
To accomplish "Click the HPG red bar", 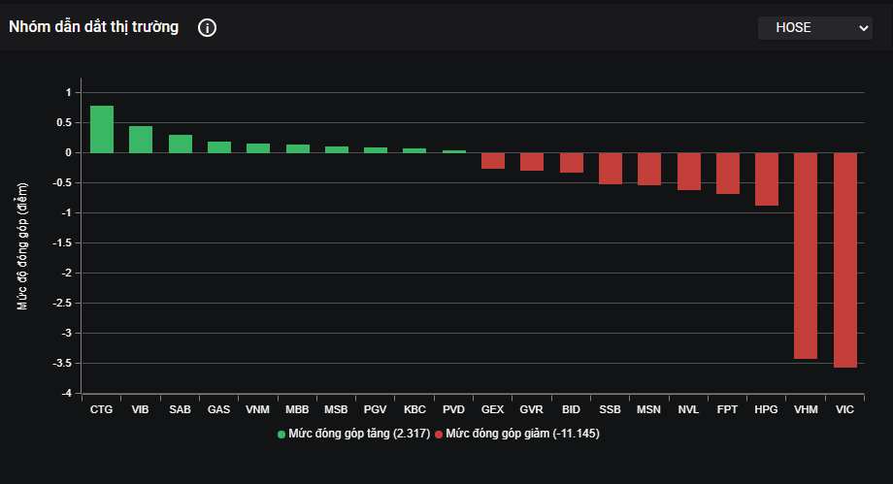I will coord(767,178).
